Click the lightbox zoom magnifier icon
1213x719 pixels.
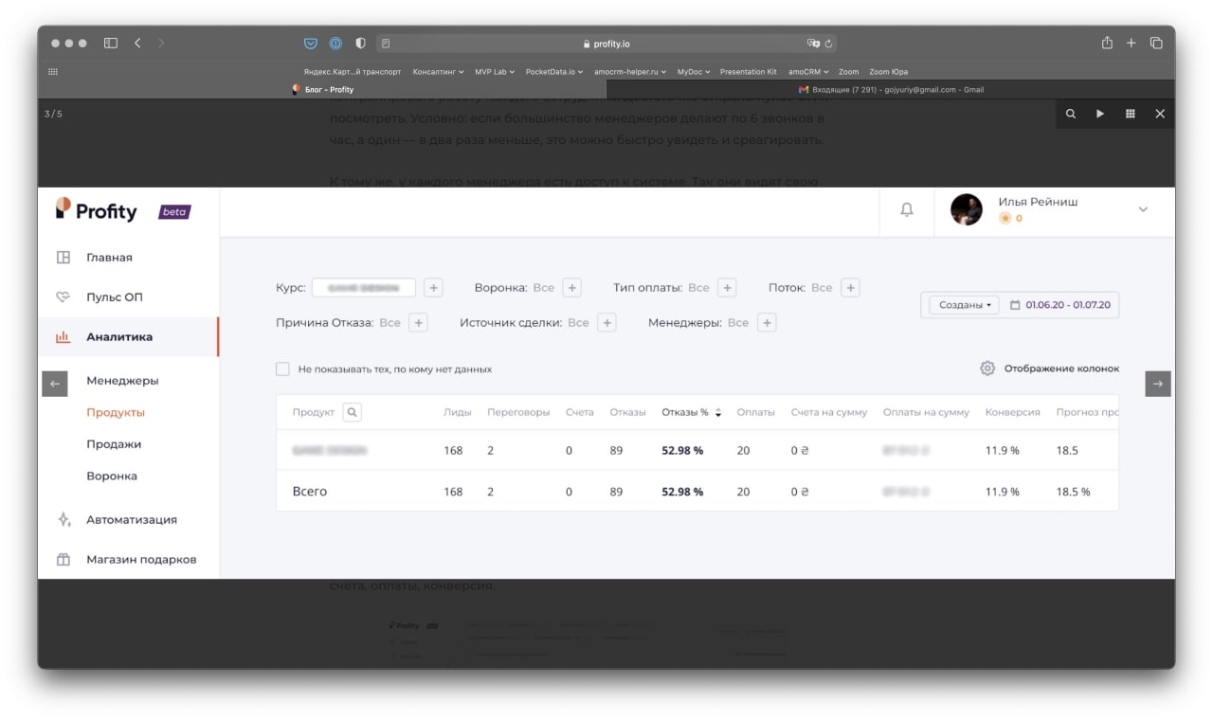point(1071,114)
